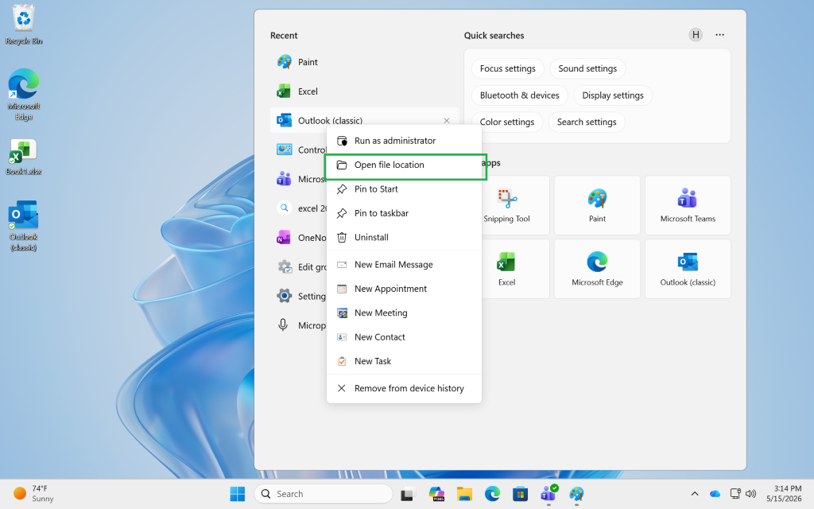Screen dimensions: 814x509
Task: Open Microsoft Edge on taskbar
Action: [x=492, y=494]
